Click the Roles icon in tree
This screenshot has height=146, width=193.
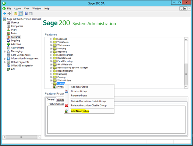pyautogui.click(x=8, y=33)
